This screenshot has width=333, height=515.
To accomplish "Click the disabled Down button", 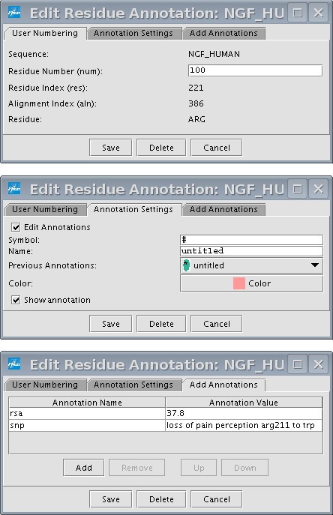I will pyautogui.click(x=245, y=468).
